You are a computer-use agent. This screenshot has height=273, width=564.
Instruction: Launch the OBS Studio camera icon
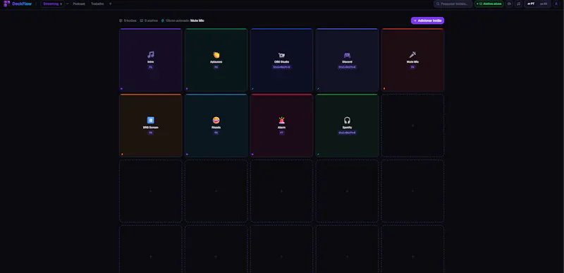pyautogui.click(x=281, y=55)
